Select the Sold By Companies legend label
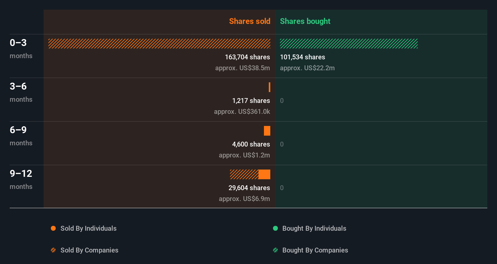The height and width of the screenshot is (264, 497). 89,250
